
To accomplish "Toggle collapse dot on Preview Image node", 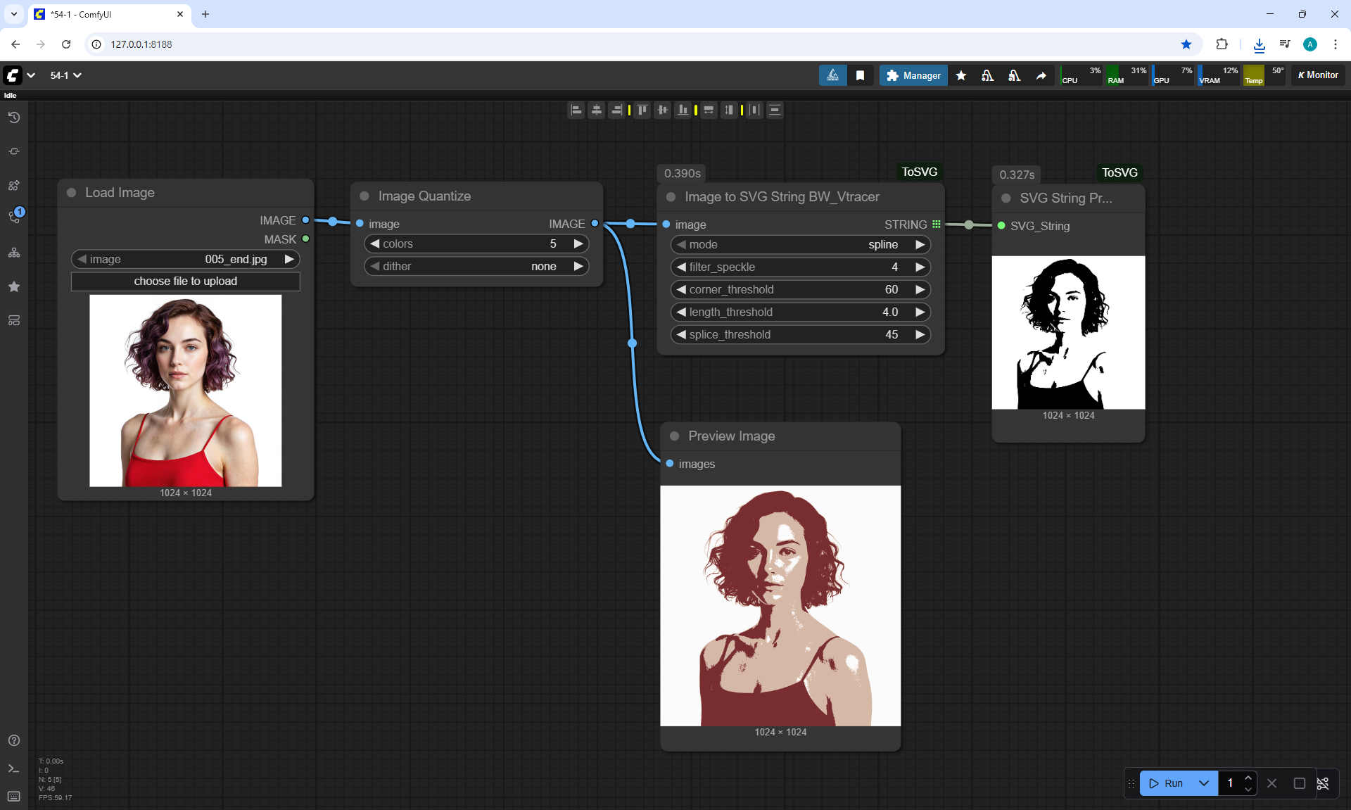I will point(674,436).
